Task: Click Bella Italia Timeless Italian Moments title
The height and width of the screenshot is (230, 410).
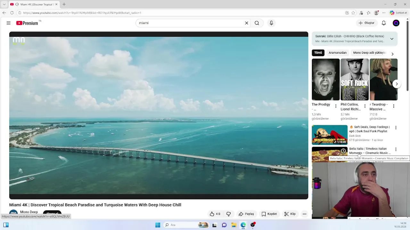Action: click(x=370, y=151)
